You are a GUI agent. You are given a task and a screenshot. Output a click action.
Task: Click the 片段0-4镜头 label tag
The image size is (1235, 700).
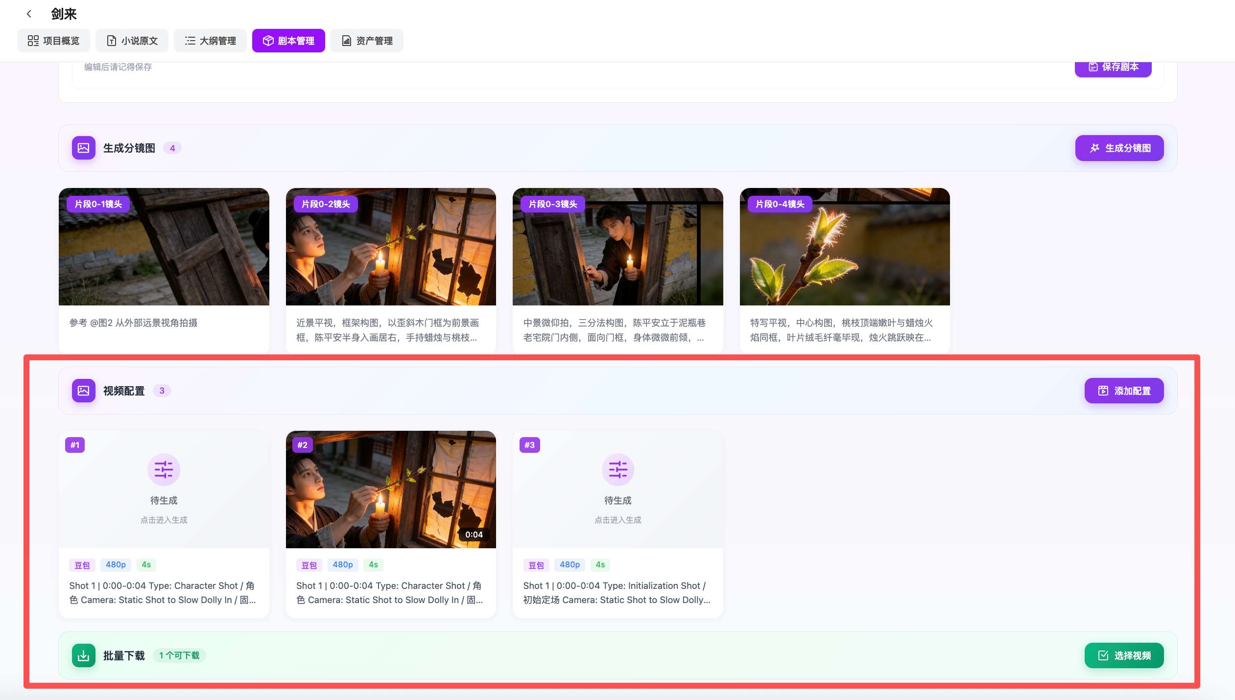click(780, 204)
